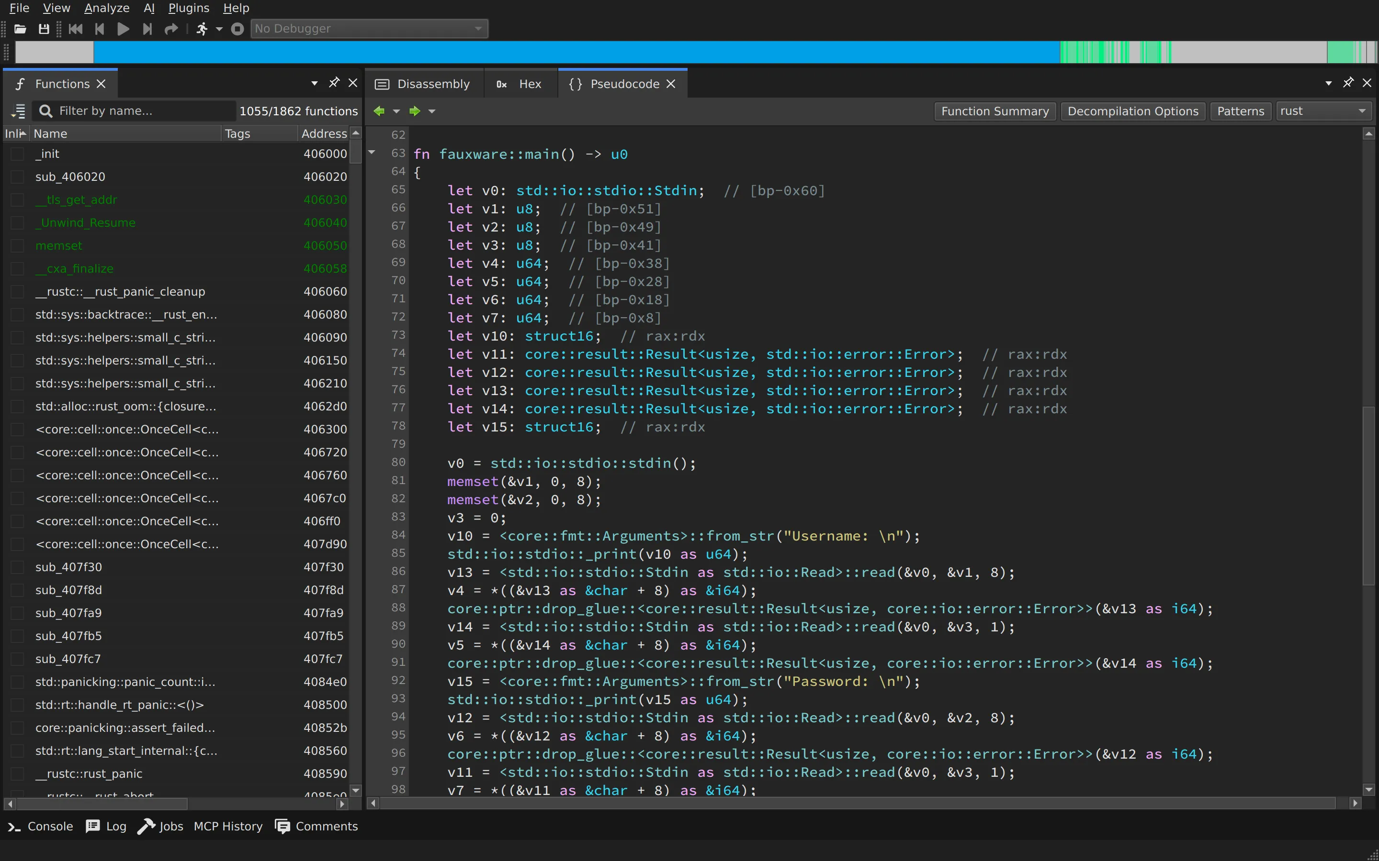Screen dimensions: 1379x861
Task: Open the code panel options dropdown
Action: [1328, 83]
